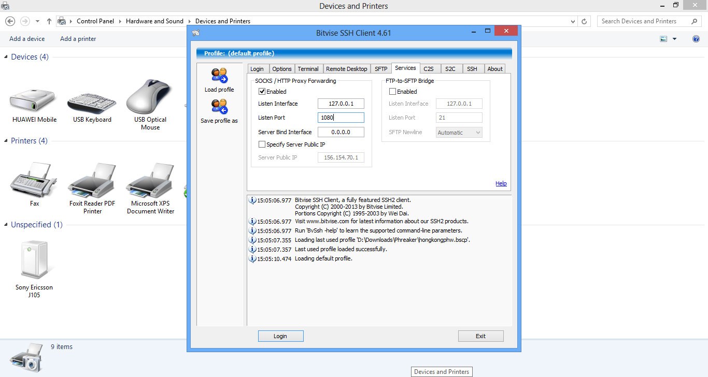Click the Listen Interface field 127.0.0.1
The height and width of the screenshot is (377, 708).
coord(341,104)
